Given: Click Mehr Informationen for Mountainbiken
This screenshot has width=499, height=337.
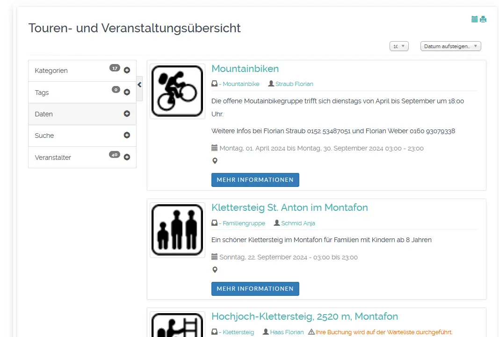Looking at the screenshot, I should coord(255,180).
